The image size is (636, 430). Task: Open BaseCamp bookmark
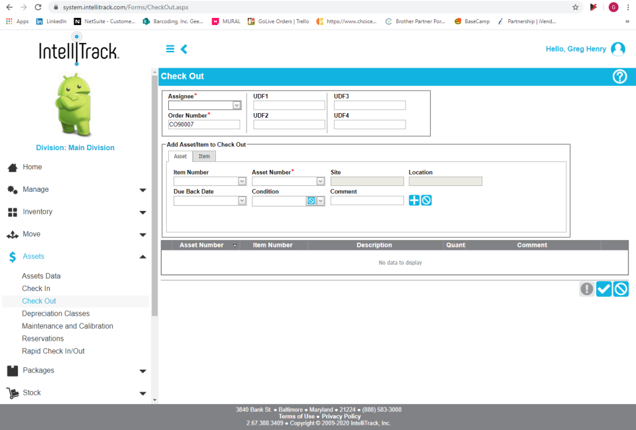click(472, 21)
